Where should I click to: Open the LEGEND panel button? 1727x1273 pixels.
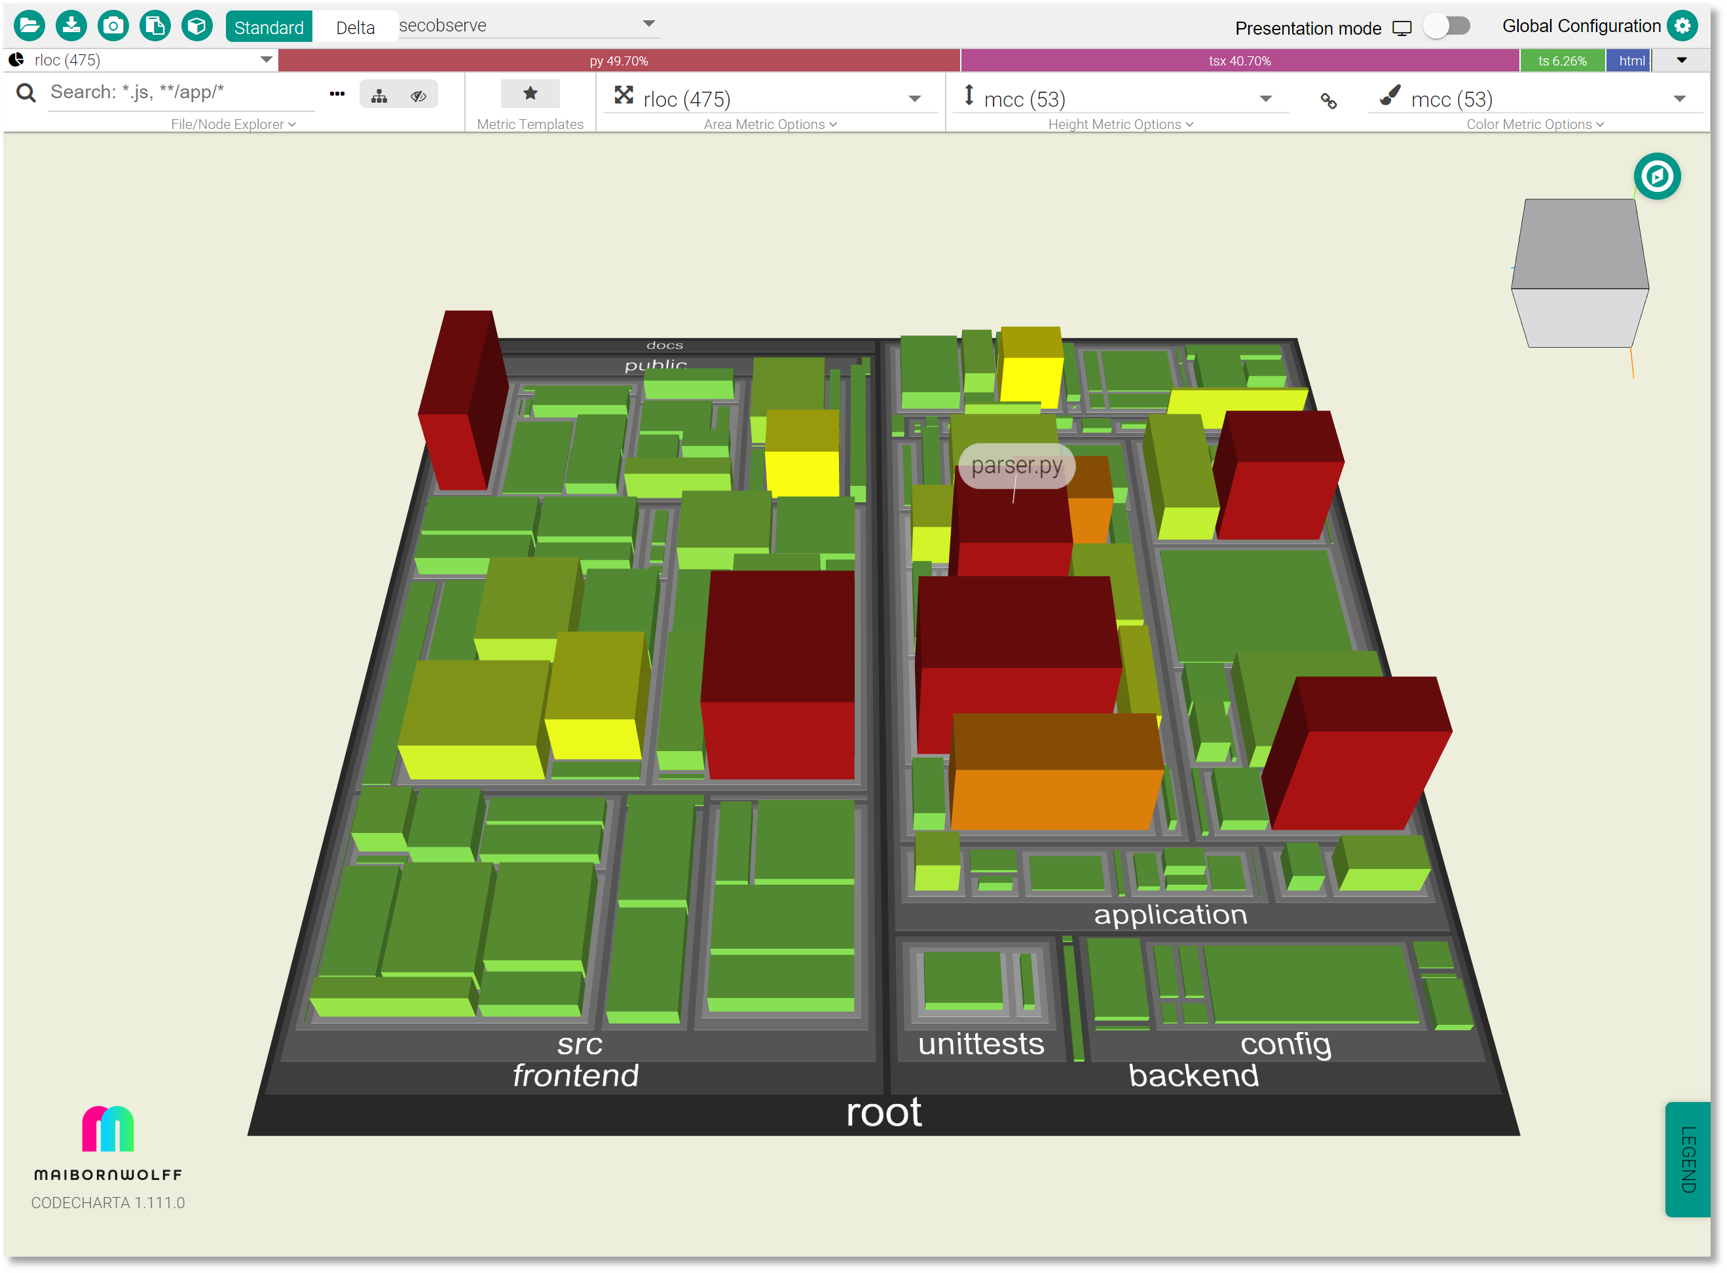coord(1688,1159)
